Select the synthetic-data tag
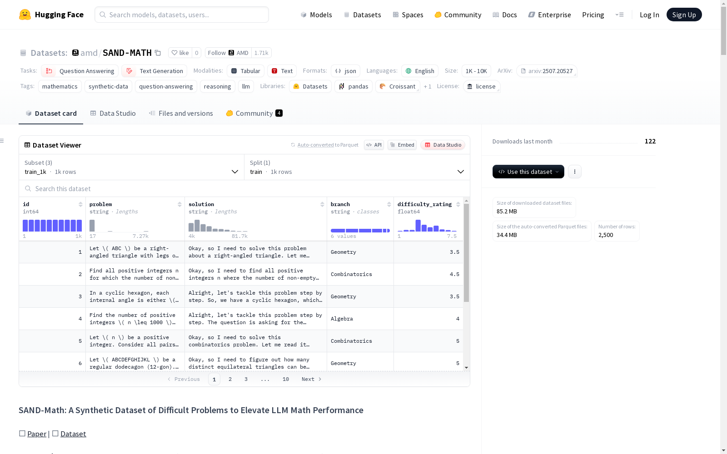727x454 pixels. pos(108,86)
